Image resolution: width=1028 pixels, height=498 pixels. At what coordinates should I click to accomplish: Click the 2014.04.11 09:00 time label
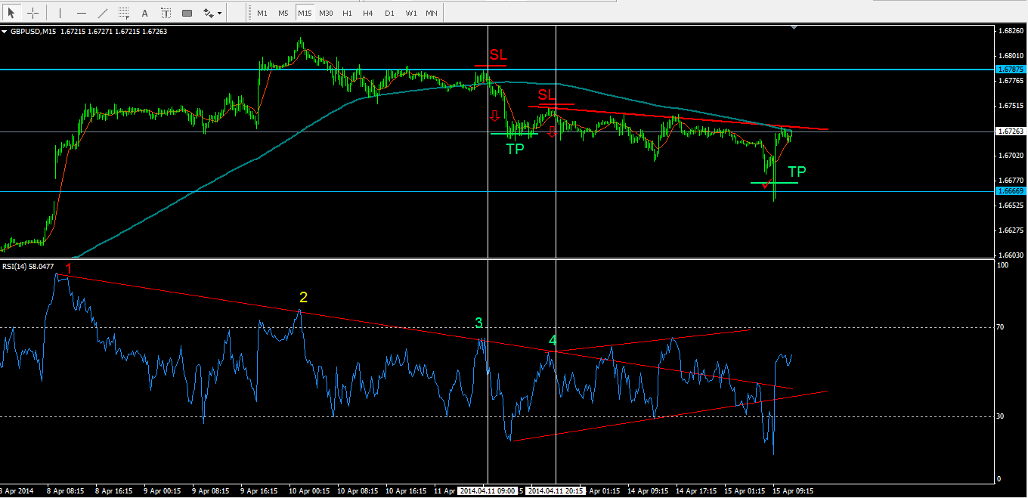488,490
